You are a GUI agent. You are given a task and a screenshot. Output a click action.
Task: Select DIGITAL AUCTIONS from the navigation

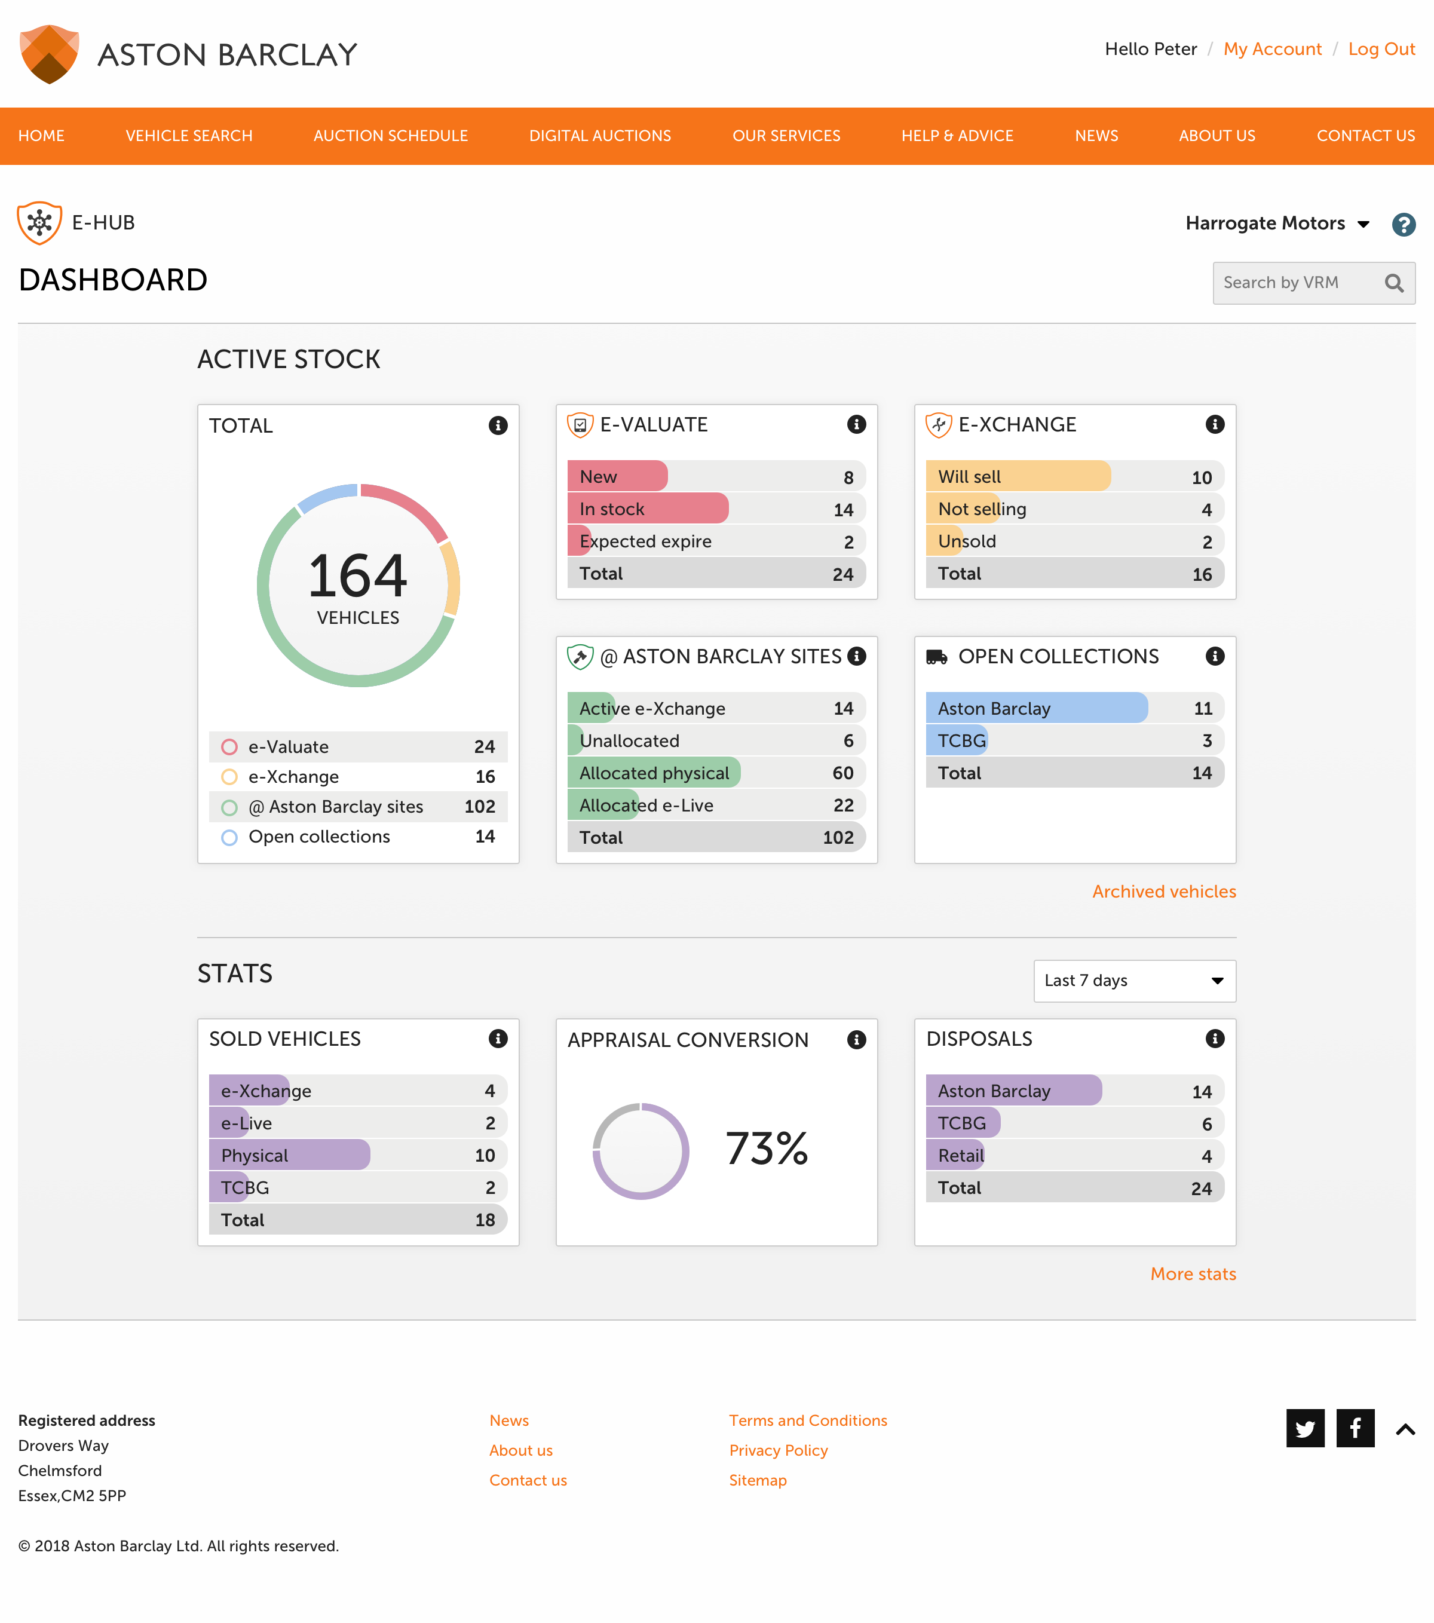(599, 136)
